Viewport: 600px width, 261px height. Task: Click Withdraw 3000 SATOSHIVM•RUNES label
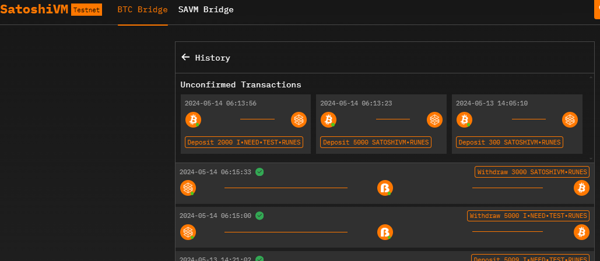click(x=532, y=172)
